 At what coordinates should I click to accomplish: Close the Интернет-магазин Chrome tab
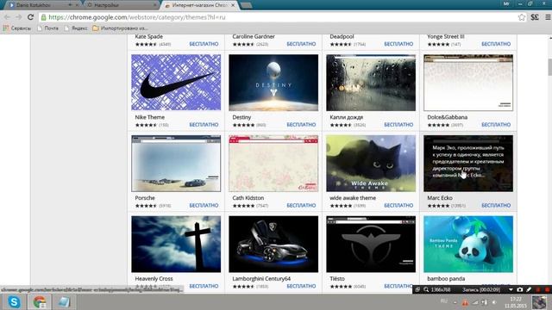[x=233, y=5]
